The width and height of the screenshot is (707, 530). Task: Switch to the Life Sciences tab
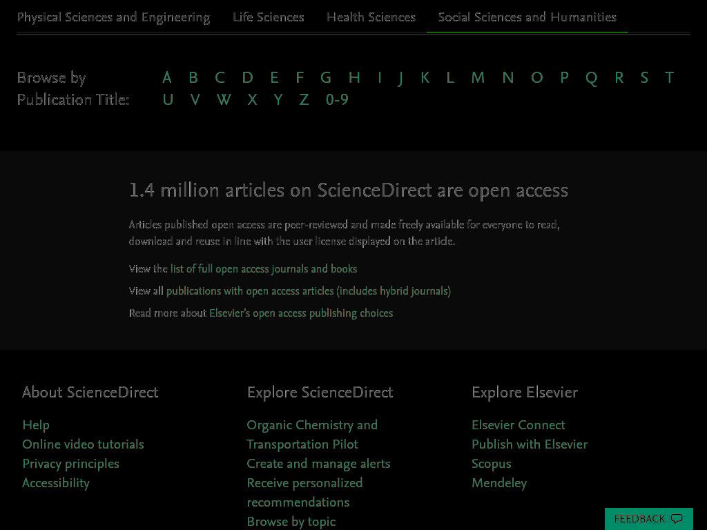pos(269,17)
